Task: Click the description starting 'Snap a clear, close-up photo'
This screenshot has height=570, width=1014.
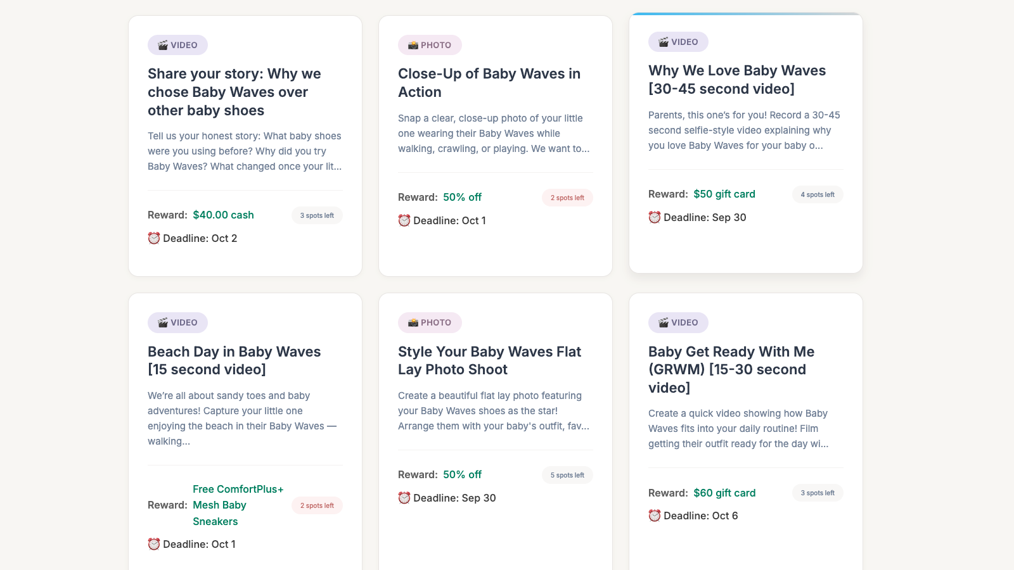Action: [494, 134]
